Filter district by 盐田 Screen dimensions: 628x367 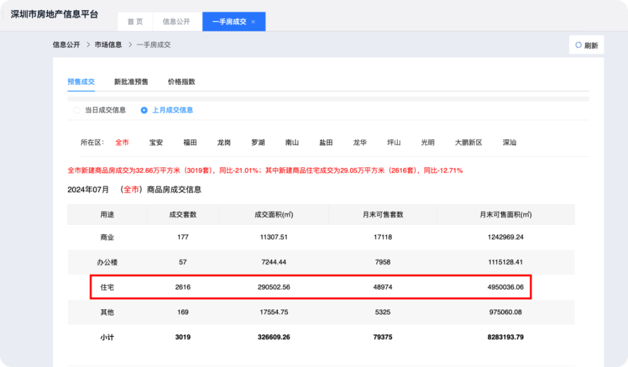(326, 142)
